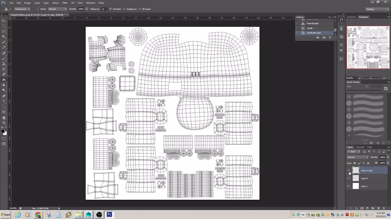The width and height of the screenshot is (391, 219).
Task: Delete the current history state
Action: [330, 37]
